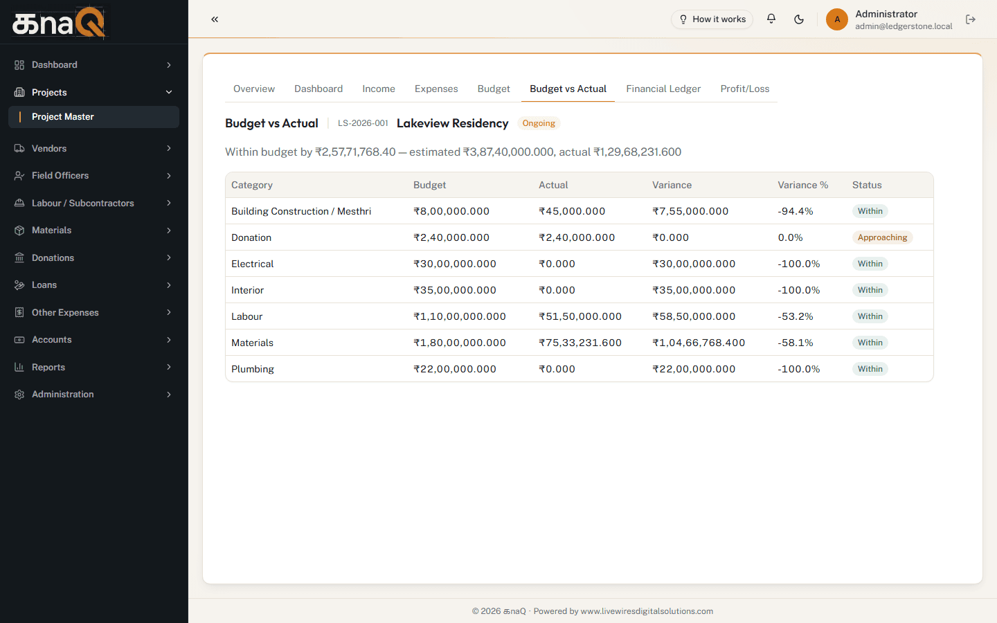The height and width of the screenshot is (623, 997).
Task: Click the Accounts icon in sidebar
Action: (x=19, y=340)
